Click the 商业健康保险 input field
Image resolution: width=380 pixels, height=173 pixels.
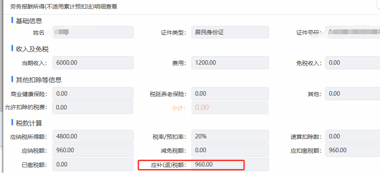coord(93,94)
